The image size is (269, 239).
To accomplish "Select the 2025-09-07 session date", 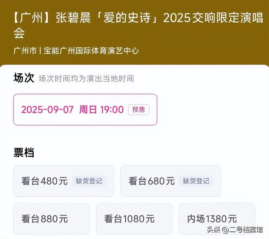I will [47, 110].
